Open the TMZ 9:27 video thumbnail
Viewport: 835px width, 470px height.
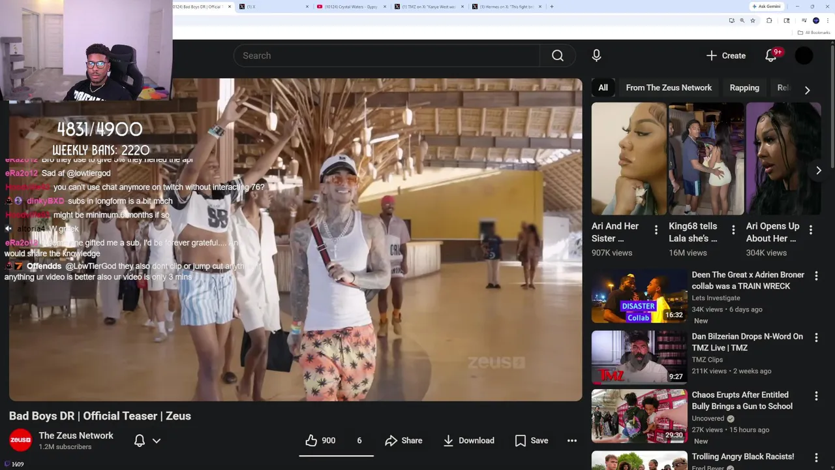tap(639, 357)
